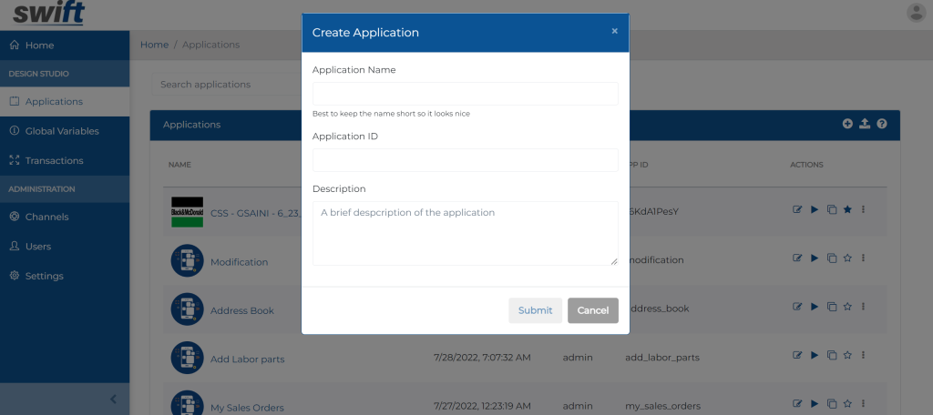Click the Submit button
Screen dimensions: 933x415
[535, 310]
